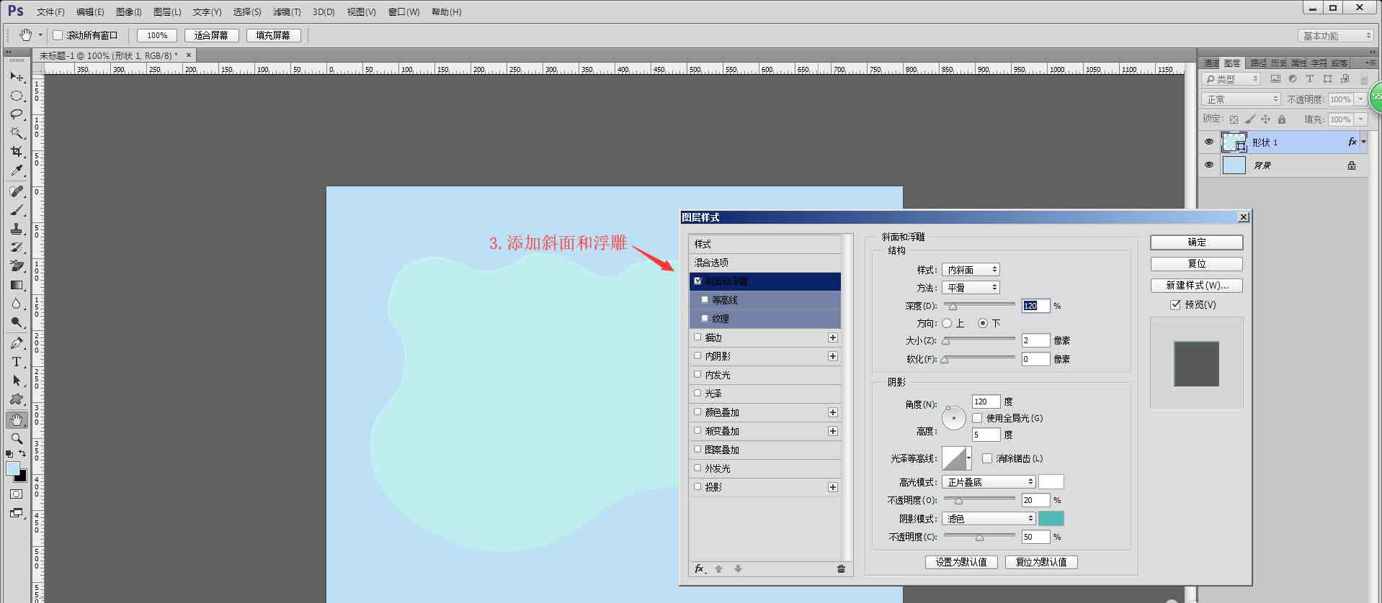
Task: Enable the 投影 effect checkbox
Action: [x=697, y=486]
